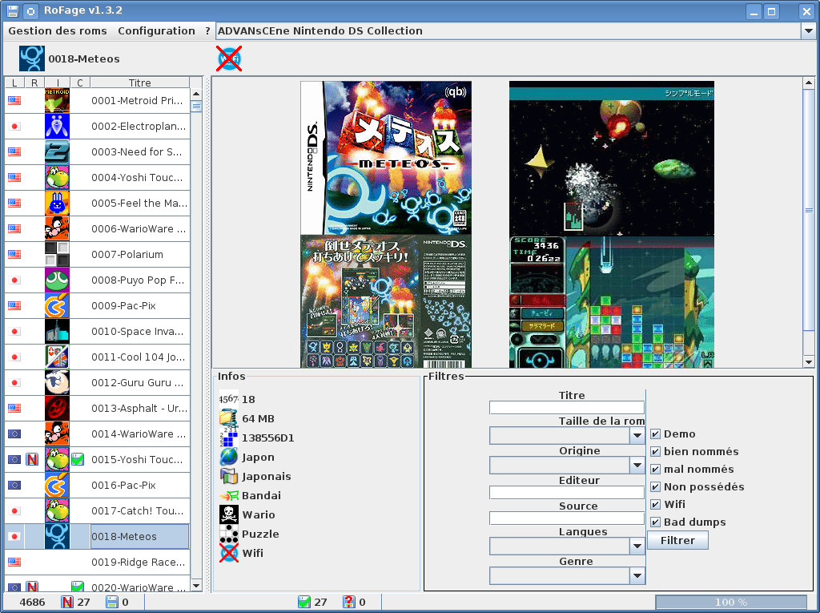The image size is (820, 613).
Task: Disable the Non possédés filter
Action: click(x=655, y=487)
